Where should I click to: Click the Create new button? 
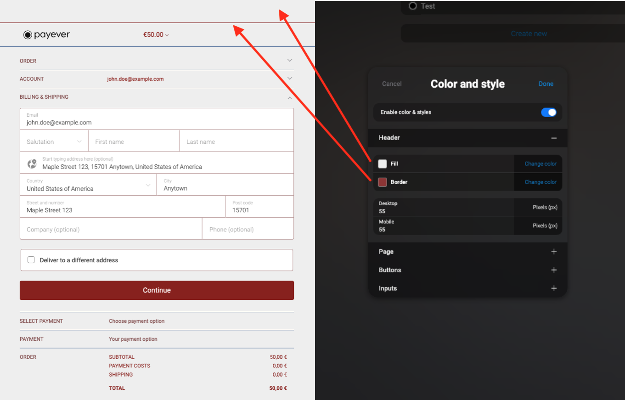point(529,34)
